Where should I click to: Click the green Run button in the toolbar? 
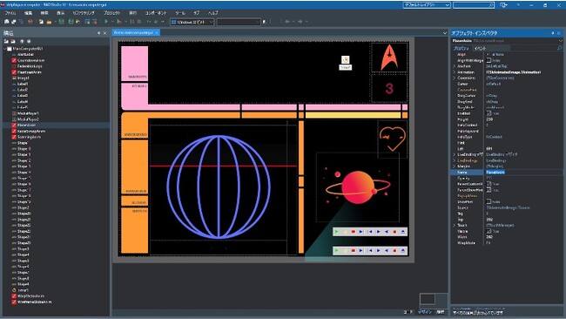pyautogui.click(x=106, y=22)
